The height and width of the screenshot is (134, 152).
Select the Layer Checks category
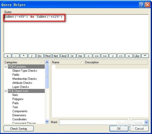click(21, 87)
